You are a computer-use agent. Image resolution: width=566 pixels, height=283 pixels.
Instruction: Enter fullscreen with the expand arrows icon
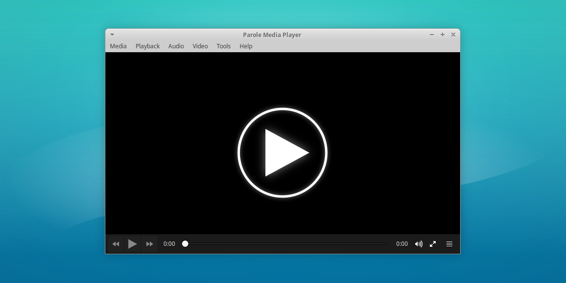pos(433,244)
